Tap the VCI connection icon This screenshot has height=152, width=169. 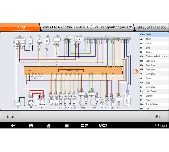[103, 125]
